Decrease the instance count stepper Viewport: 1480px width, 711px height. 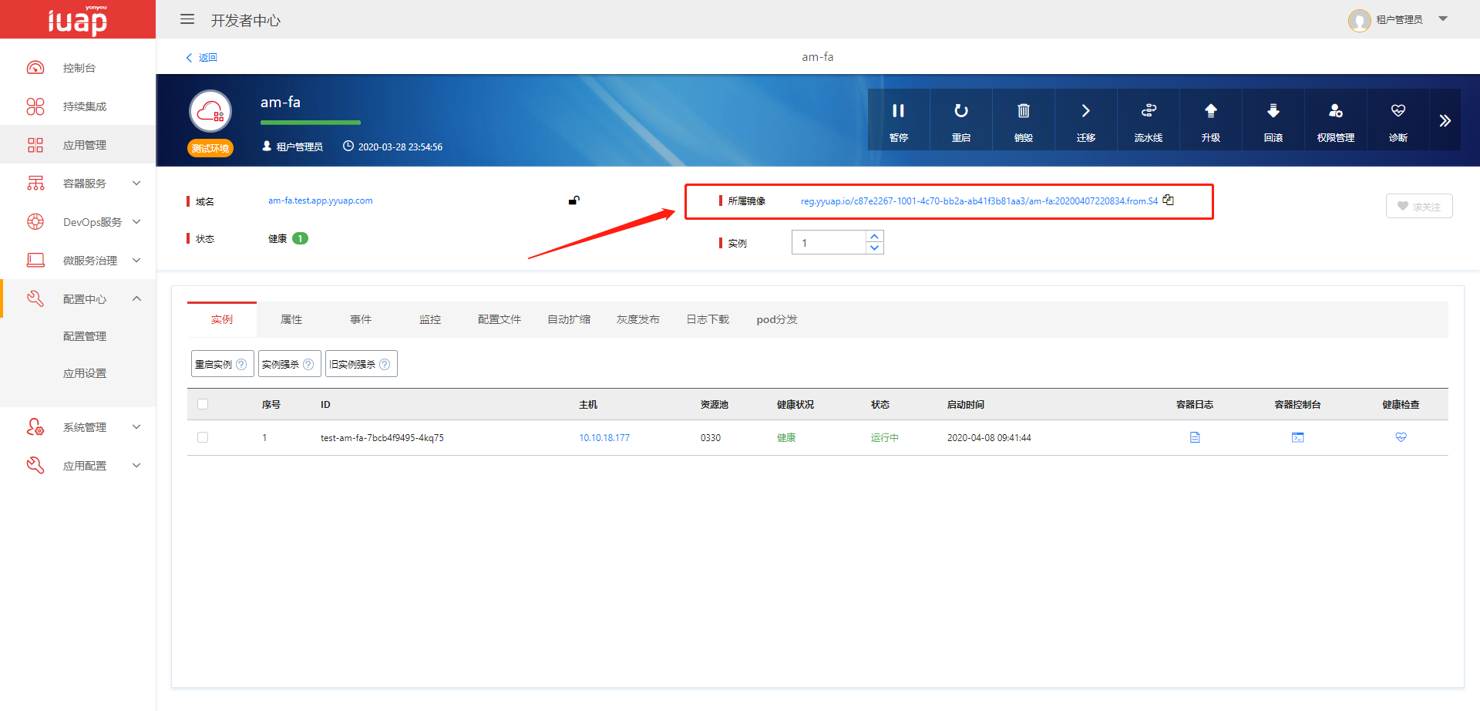pyautogui.click(x=874, y=248)
